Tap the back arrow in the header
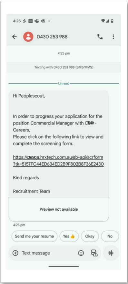 [x=15, y=37]
